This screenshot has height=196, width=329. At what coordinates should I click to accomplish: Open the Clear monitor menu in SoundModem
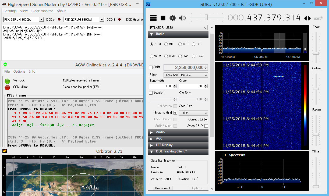pyautogui.click(x=42, y=11)
